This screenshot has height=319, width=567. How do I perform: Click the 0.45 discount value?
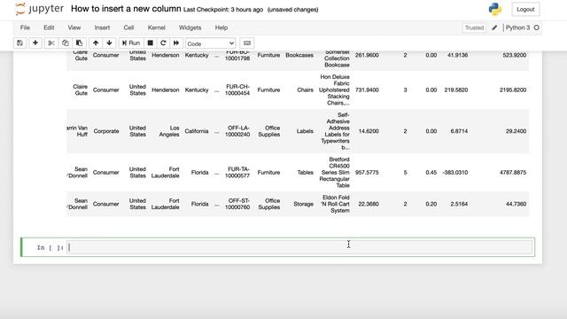(x=431, y=172)
